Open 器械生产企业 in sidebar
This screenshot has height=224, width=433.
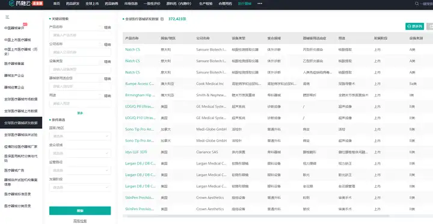coord(14,75)
